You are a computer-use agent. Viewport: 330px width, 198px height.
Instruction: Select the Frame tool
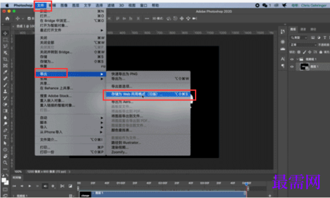pos(6,66)
